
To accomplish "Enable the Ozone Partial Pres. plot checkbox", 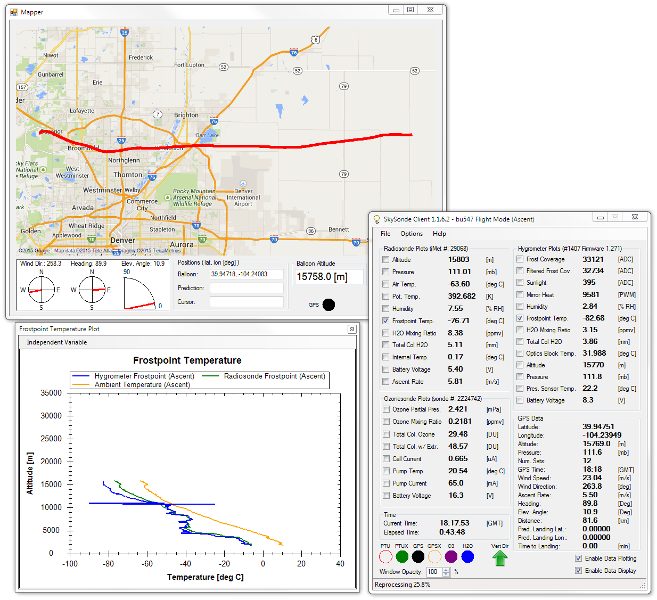I will 386,409.
